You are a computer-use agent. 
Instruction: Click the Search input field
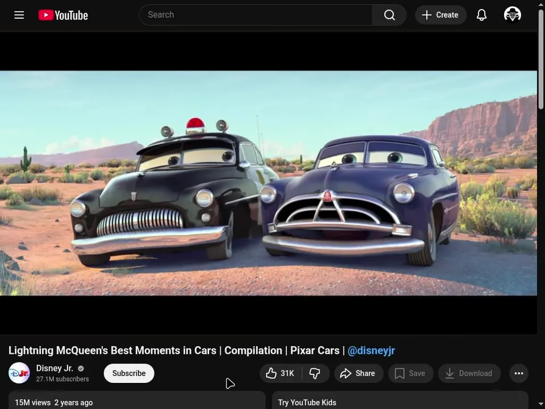pos(256,15)
